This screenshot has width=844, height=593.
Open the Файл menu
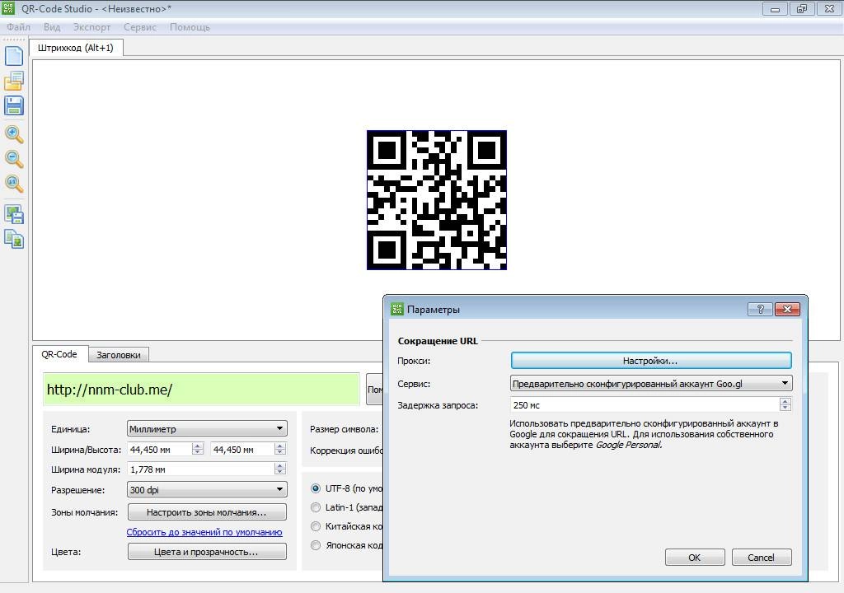point(18,27)
